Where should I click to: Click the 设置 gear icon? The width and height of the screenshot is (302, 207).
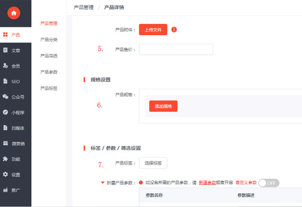5,174
